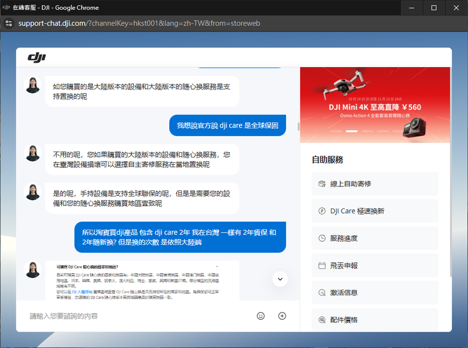This screenshot has height=348, width=468.
Task: Click the DJI logo in chat header
Action: click(x=37, y=58)
